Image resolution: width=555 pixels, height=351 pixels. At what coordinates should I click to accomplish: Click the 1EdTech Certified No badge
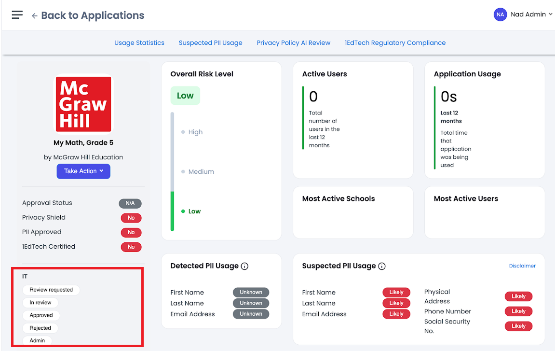(131, 247)
